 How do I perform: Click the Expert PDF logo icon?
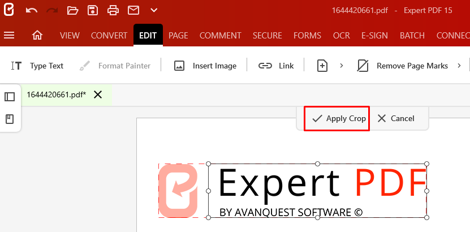(8, 10)
